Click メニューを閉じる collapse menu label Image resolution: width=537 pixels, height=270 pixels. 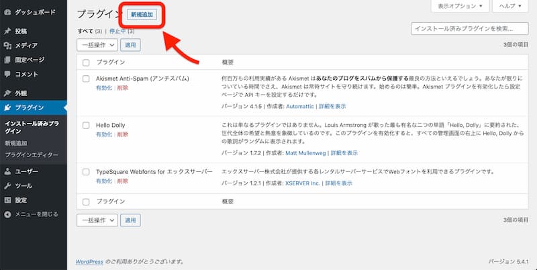pyautogui.click(x=37, y=214)
